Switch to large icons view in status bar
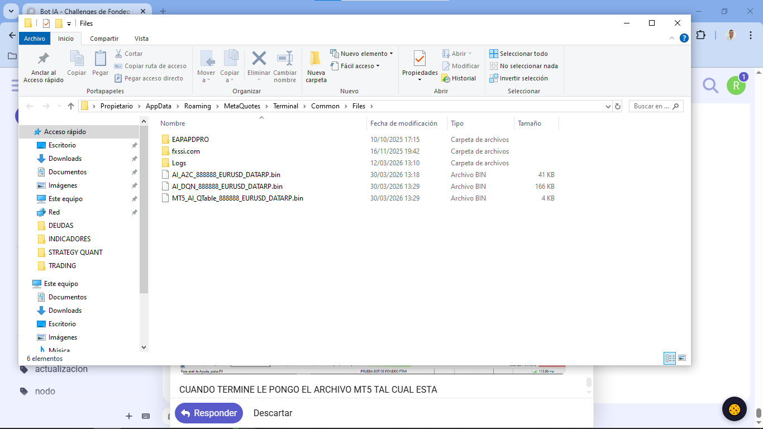763x429 pixels. (682, 358)
